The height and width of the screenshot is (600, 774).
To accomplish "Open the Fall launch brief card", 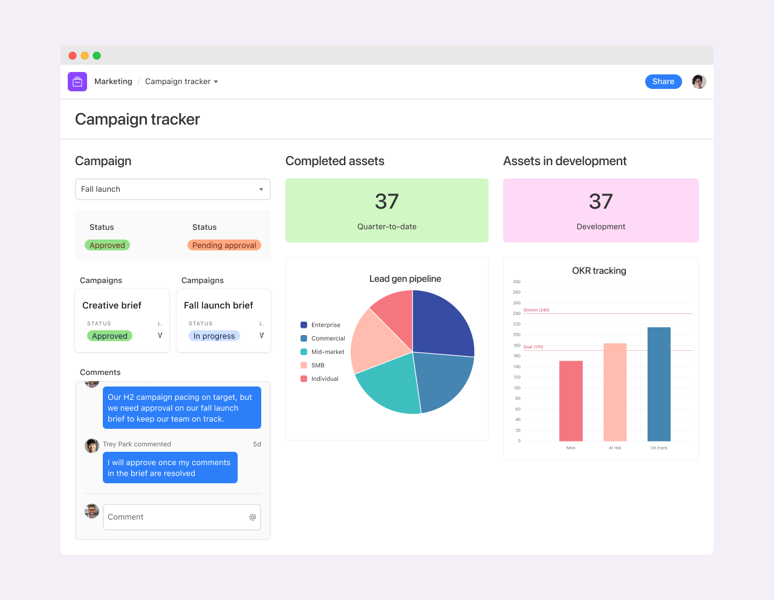I will tap(224, 321).
